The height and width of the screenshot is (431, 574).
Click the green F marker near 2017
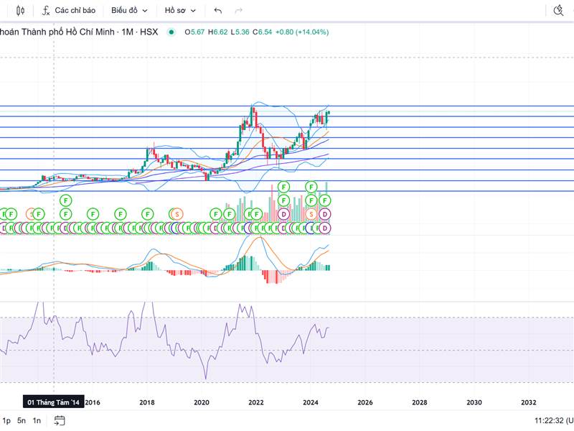121,214
